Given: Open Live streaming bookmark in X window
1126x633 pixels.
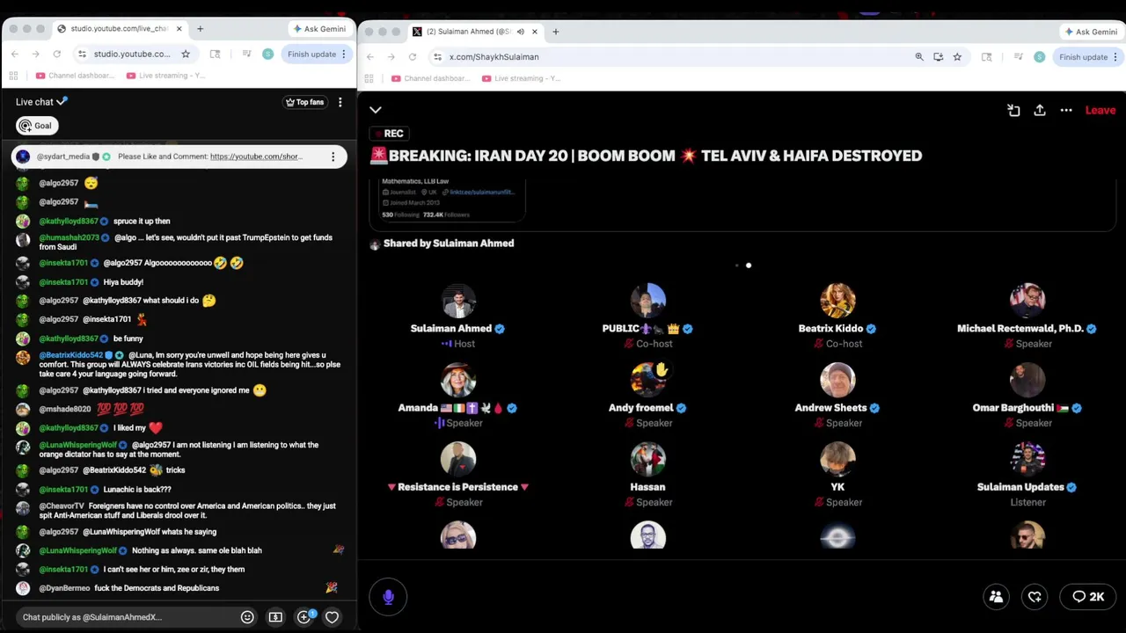Looking at the screenshot, I should click(522, 78).
